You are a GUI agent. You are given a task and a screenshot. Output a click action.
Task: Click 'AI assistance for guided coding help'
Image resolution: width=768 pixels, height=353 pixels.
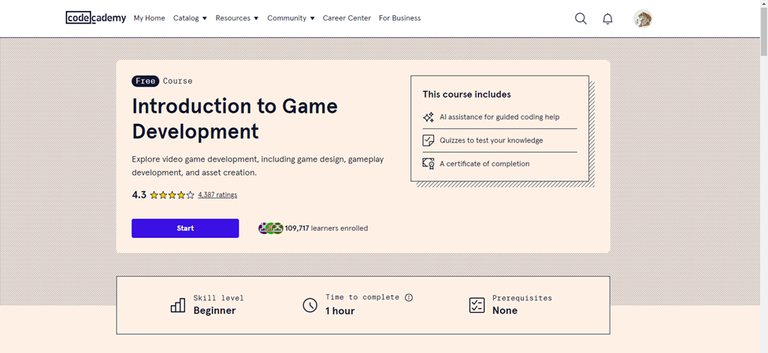tap(499, 117)
